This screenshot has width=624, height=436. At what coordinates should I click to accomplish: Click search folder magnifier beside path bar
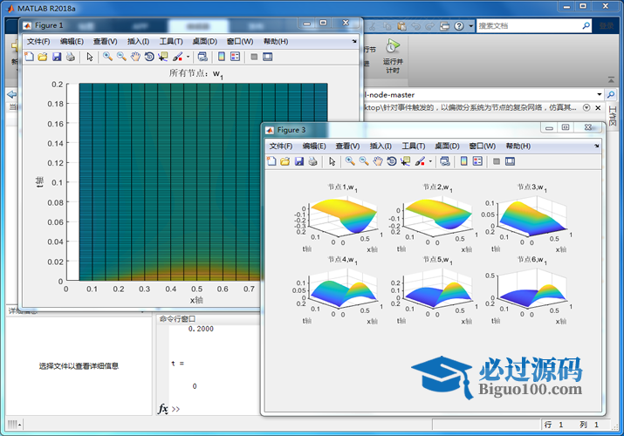tap(610, 94)
